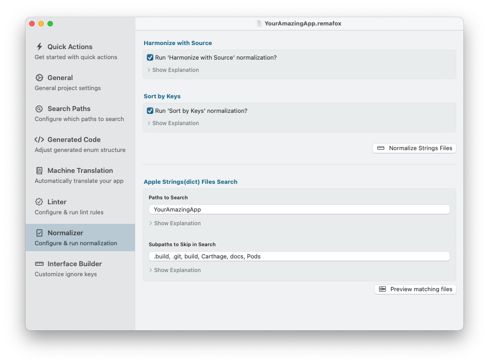Viewport: 489px width, 364px height.
Task: Switch to the Normalizer sidebar tab
Action: point(80,238)
